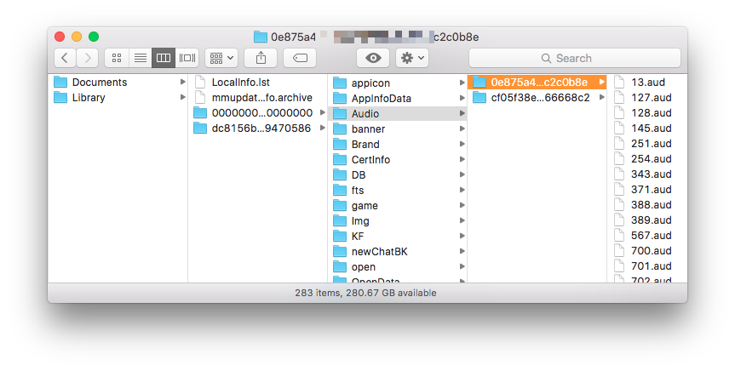Open the item arrangement dropdown

tap(221, 58)
